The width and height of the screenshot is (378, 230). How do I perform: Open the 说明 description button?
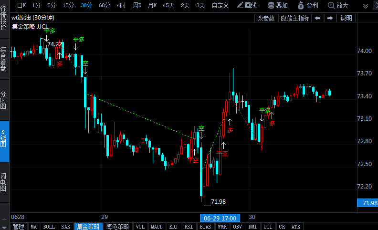346,18
